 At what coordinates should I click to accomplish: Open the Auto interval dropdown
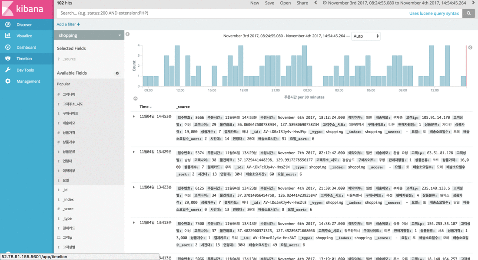coord(366,36)
